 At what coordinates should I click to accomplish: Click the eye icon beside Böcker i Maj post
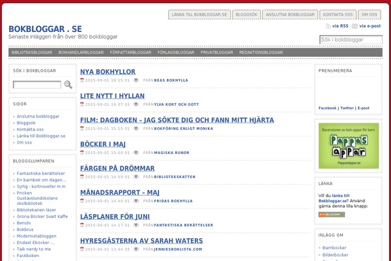[x=136, y=153]
